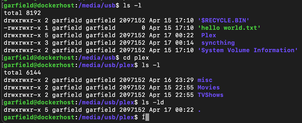
Task: Click the '.' entry in ls -ld output
Action: click(199, 110)
